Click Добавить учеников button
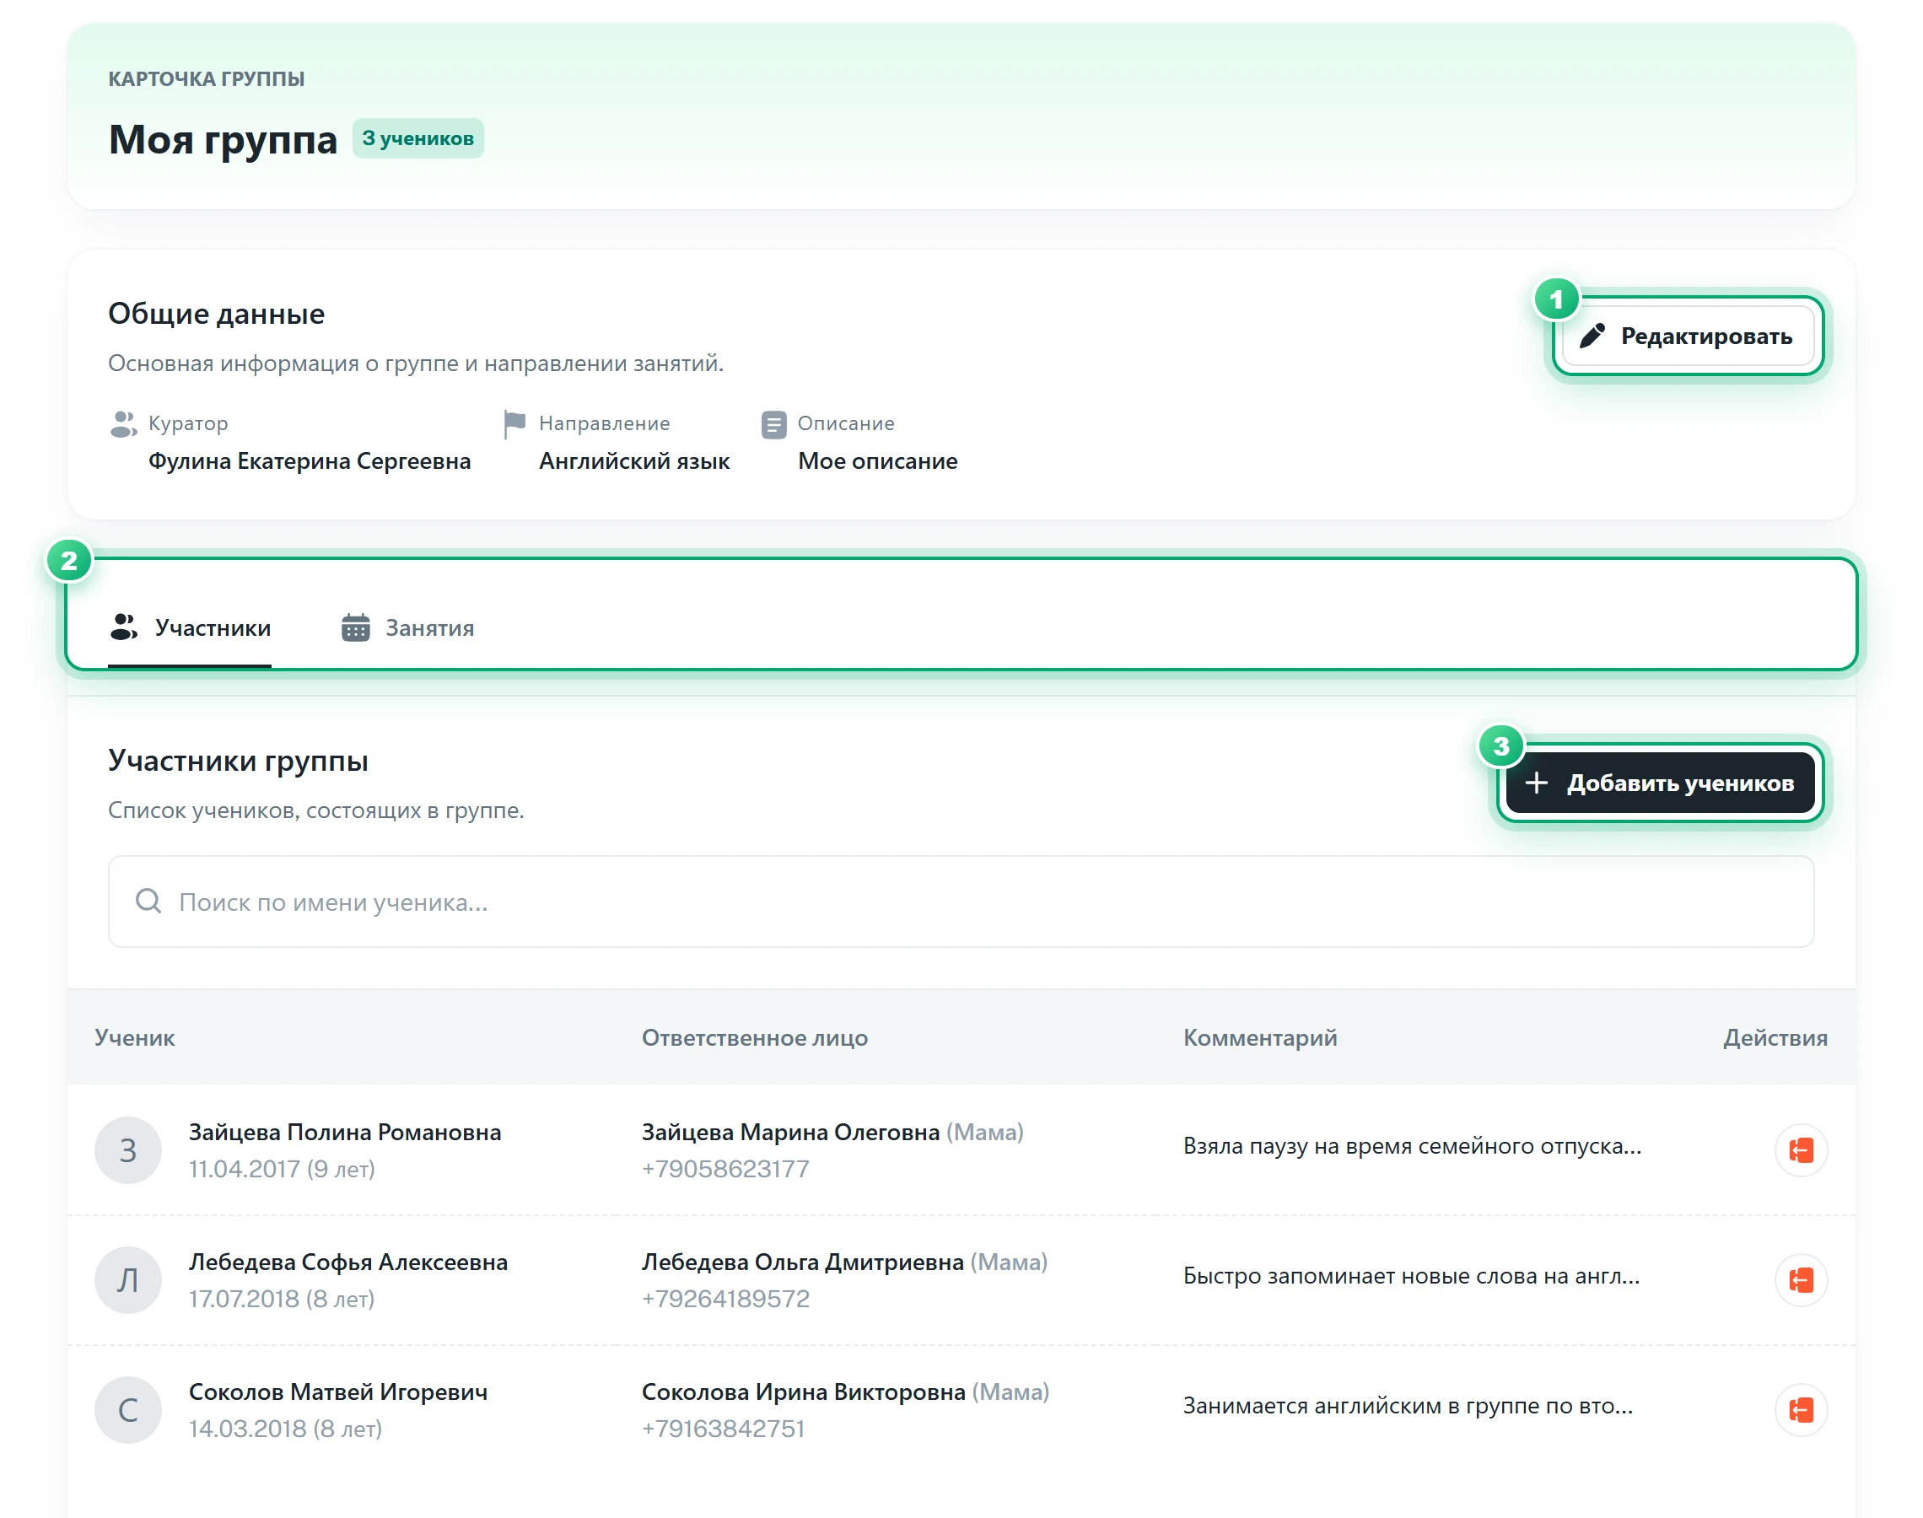Image resolution: width=1923 pixels, height=1518 pixels. coord(1659,783)
